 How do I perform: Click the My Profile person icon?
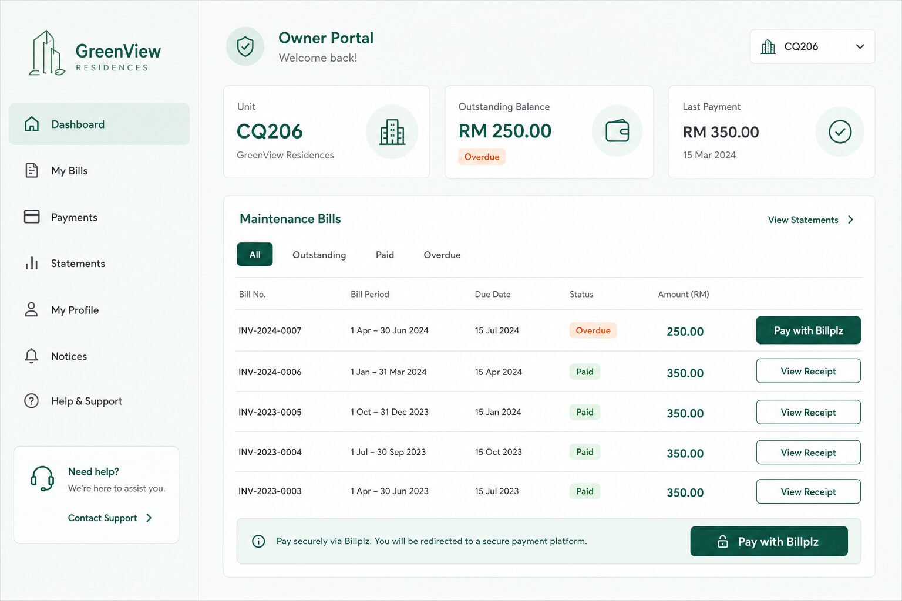click(x=32, y=309)
